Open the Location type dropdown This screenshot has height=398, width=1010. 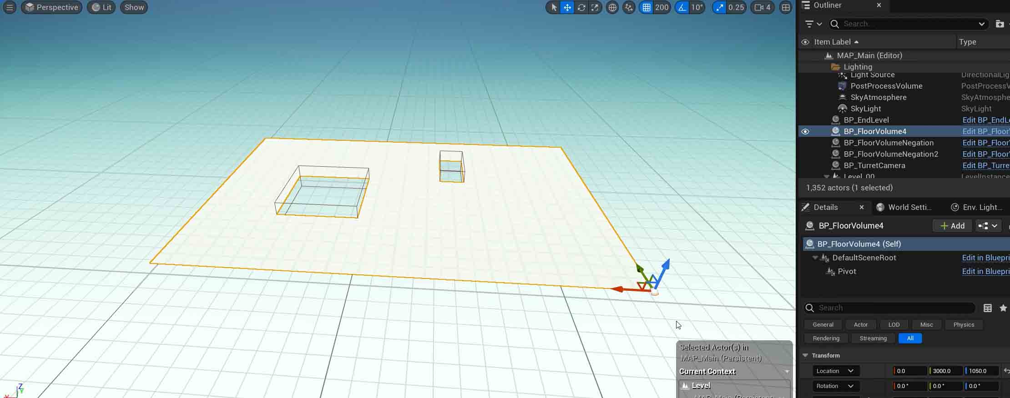pos(835,371)
